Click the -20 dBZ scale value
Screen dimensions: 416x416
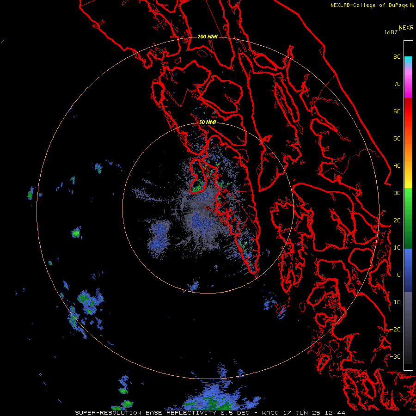coord(395,329)
